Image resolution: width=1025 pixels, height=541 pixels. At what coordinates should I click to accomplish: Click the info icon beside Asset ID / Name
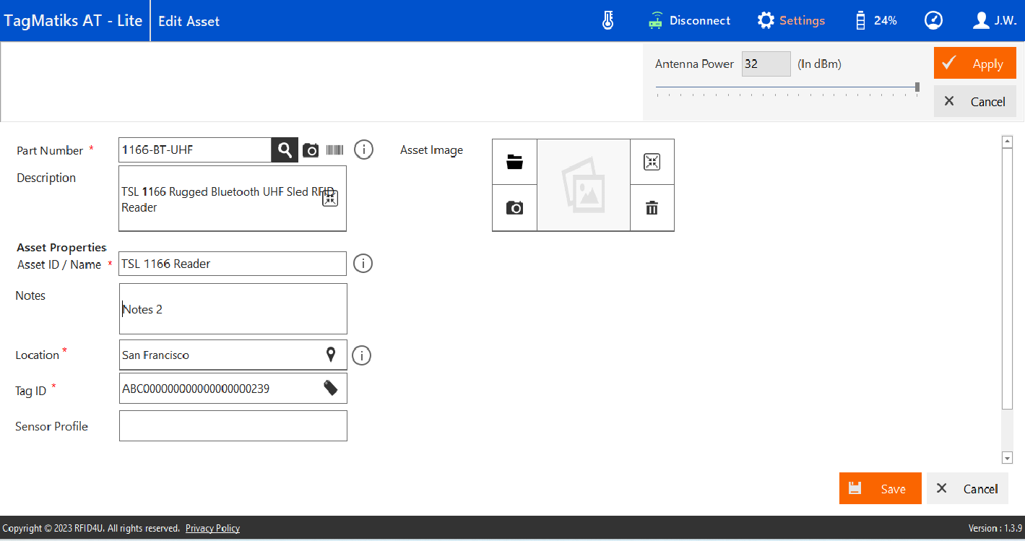(x=363, y=264)
